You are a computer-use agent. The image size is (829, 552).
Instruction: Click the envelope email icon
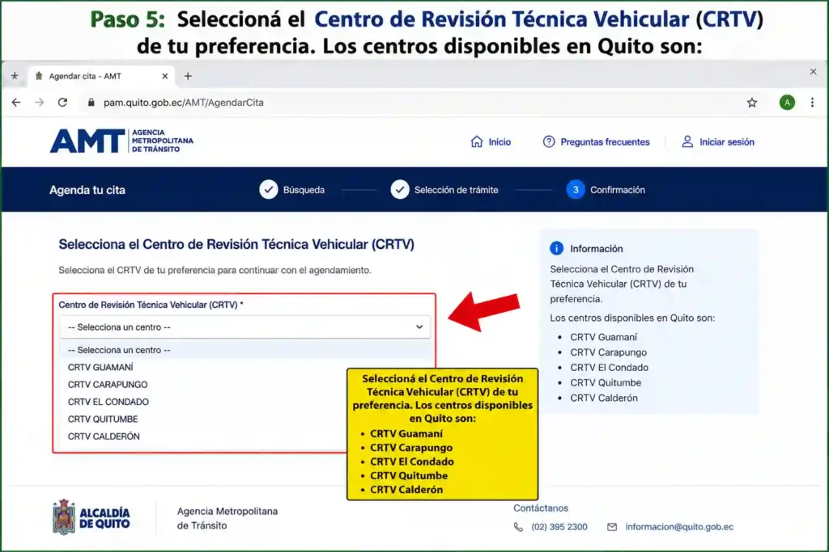click(x=612, y=527)
